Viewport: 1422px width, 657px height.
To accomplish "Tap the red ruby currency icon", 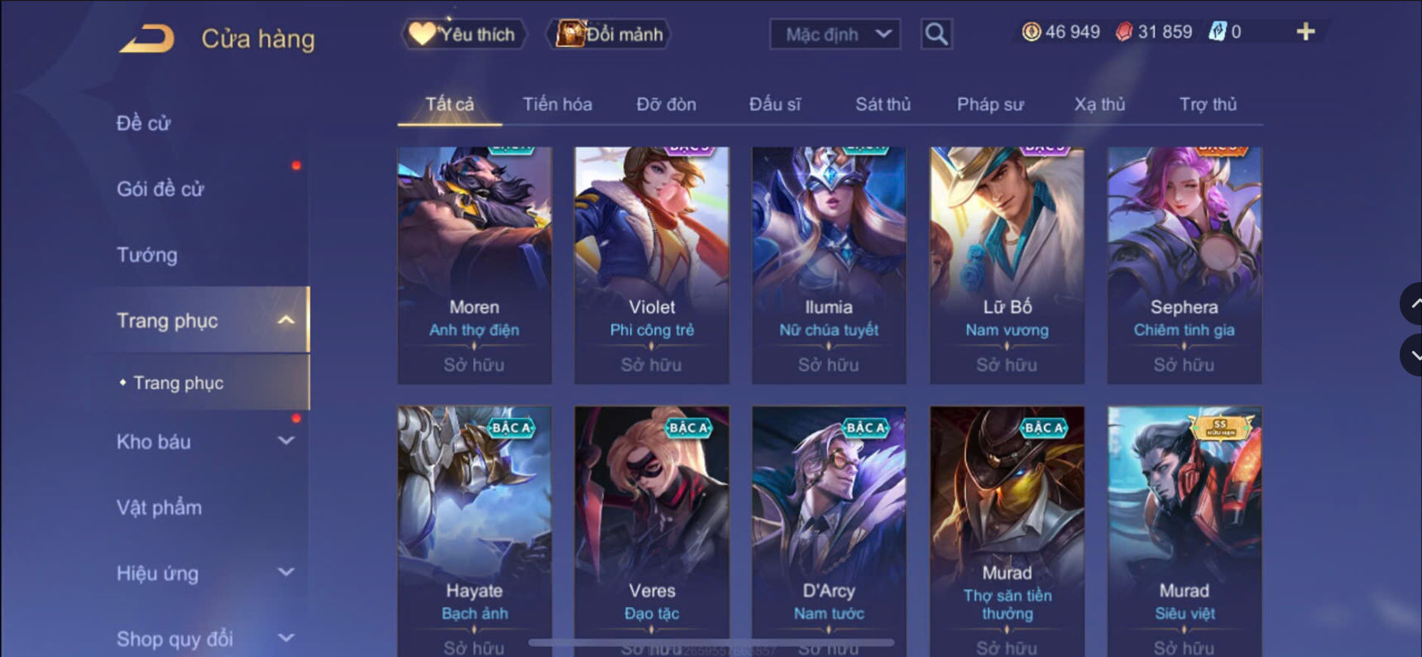I will pyautogui.click(x=1123, y=32).
